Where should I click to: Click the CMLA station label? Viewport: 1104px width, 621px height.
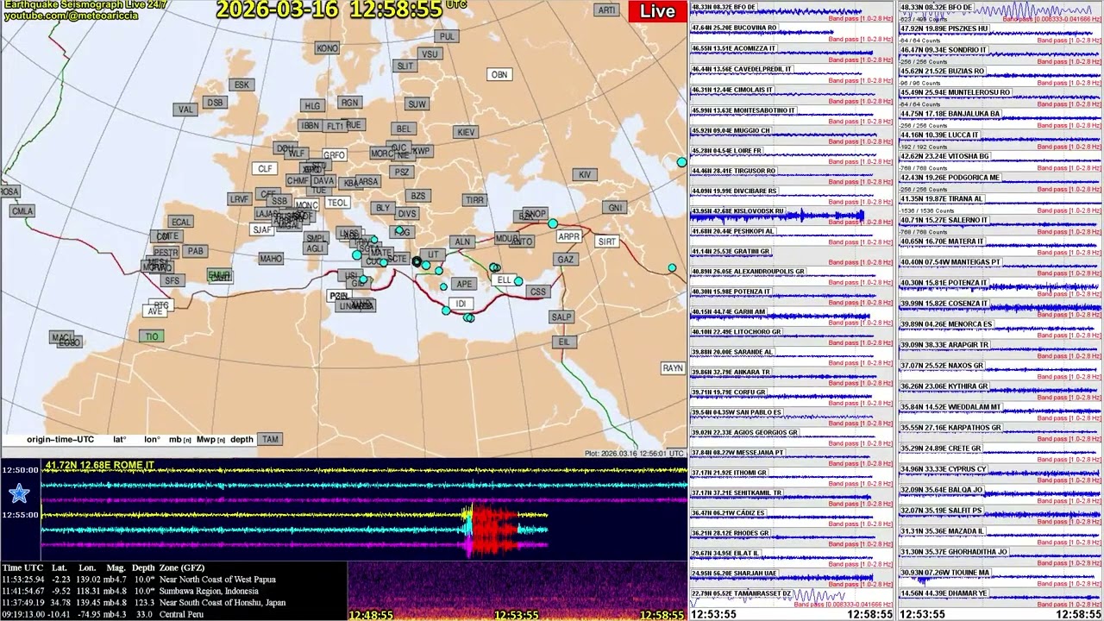click(x=22, y=210)
